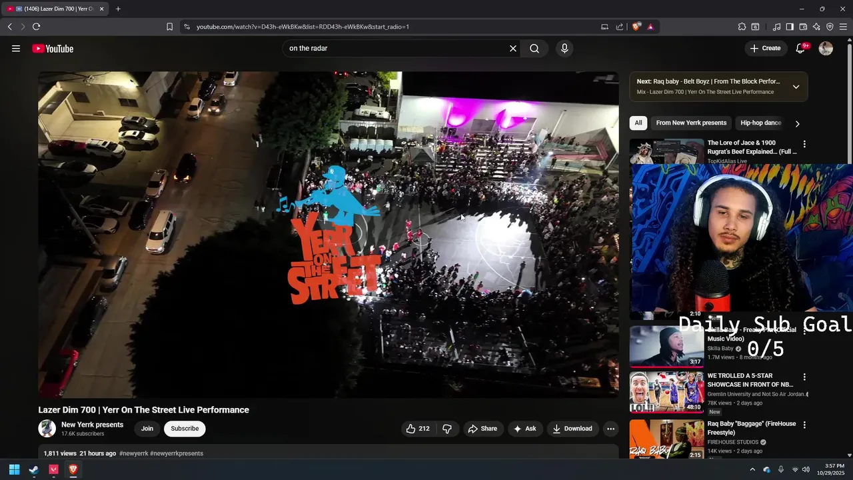Expand the Next up mix panel
The height and width of the screenshot is (480, 853).
[796, 87]
